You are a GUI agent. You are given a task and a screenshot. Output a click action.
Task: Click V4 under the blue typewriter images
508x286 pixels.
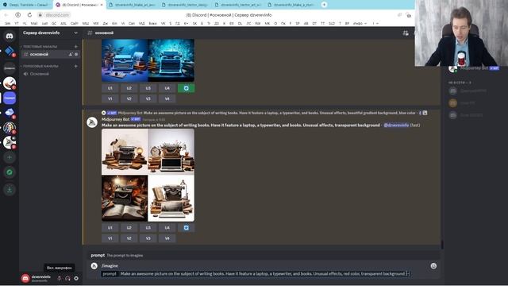tap(167, 99)
